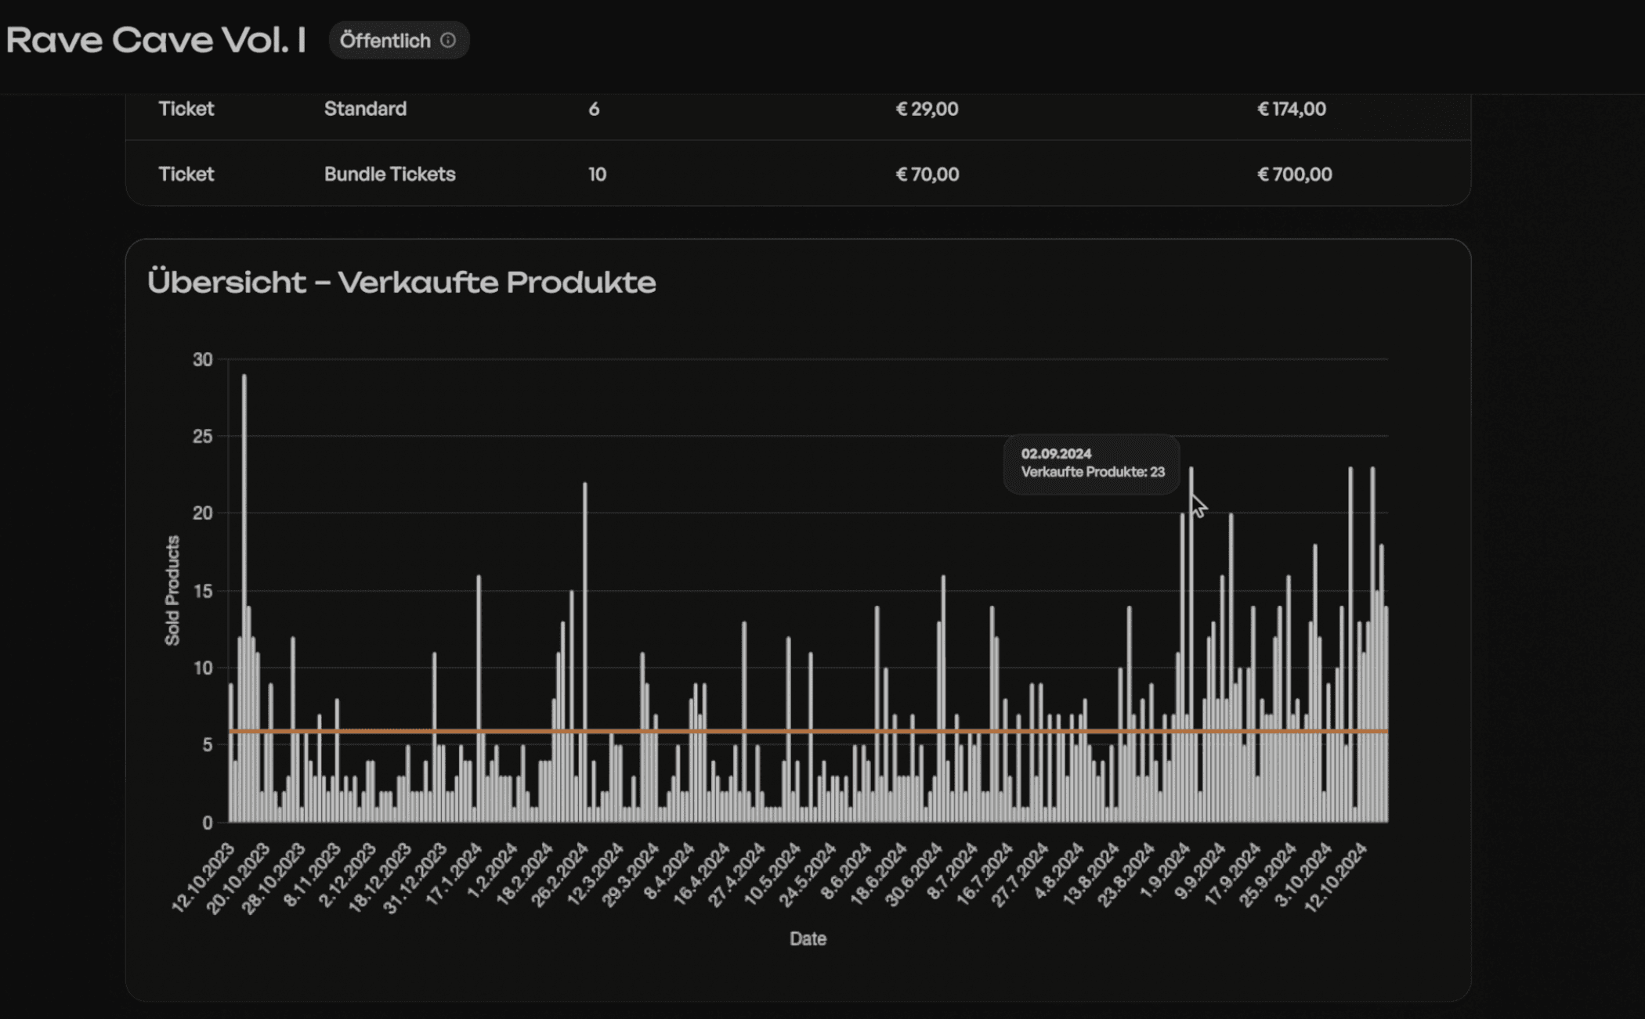Click the € 174,00 total cell
This screenshot has width=1645, height=1019.
tap(1291, 109)
